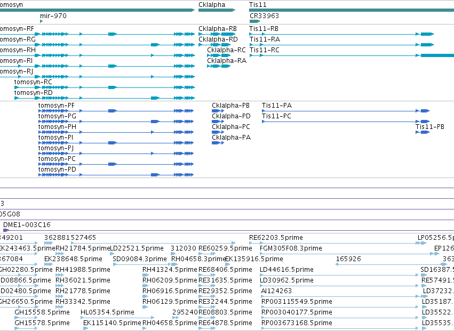Viewport: 454px width, 331px height.
Task: Click the 295240 feature label
Action: pyautogui.click(x=185, y=312)
